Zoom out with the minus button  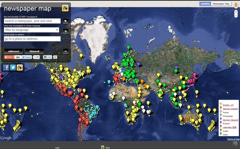click(66, 51)
